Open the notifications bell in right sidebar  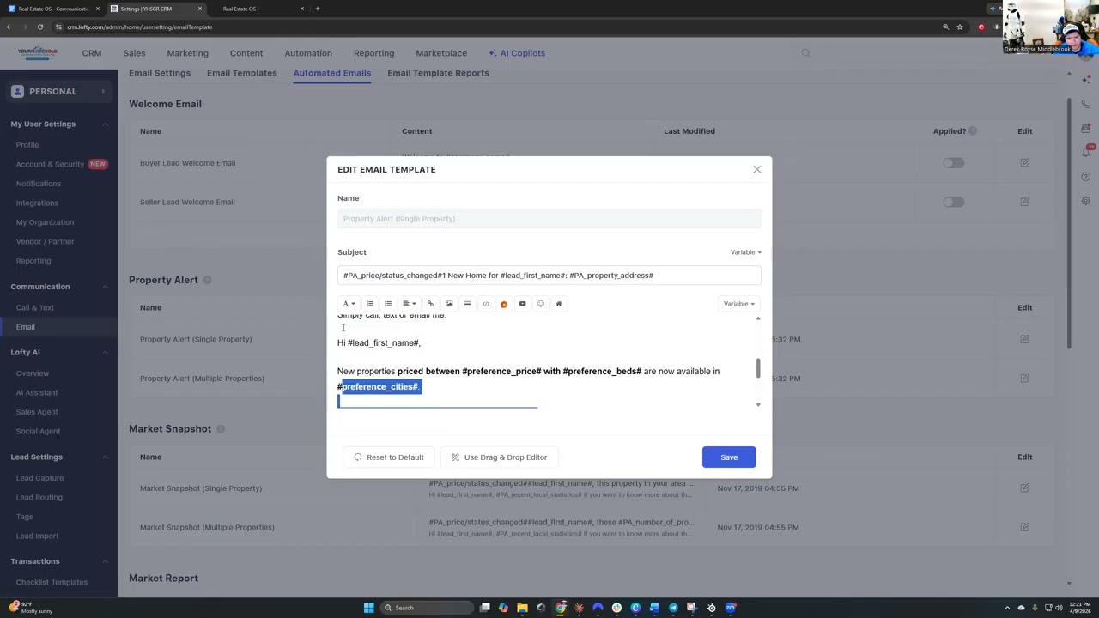1086,153
